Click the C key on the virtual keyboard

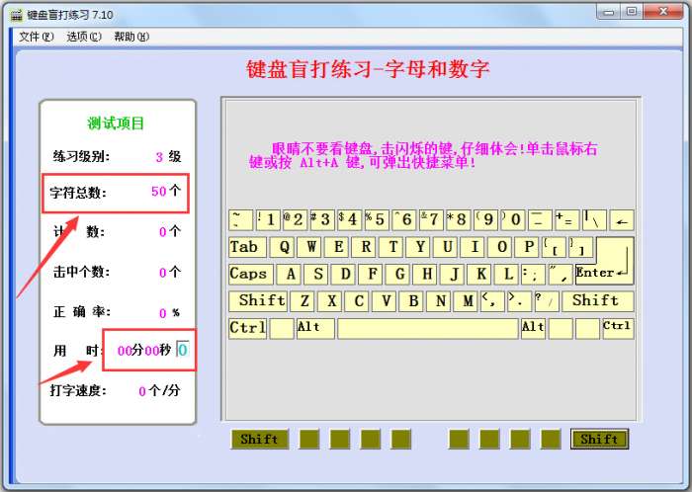(358, 301)
